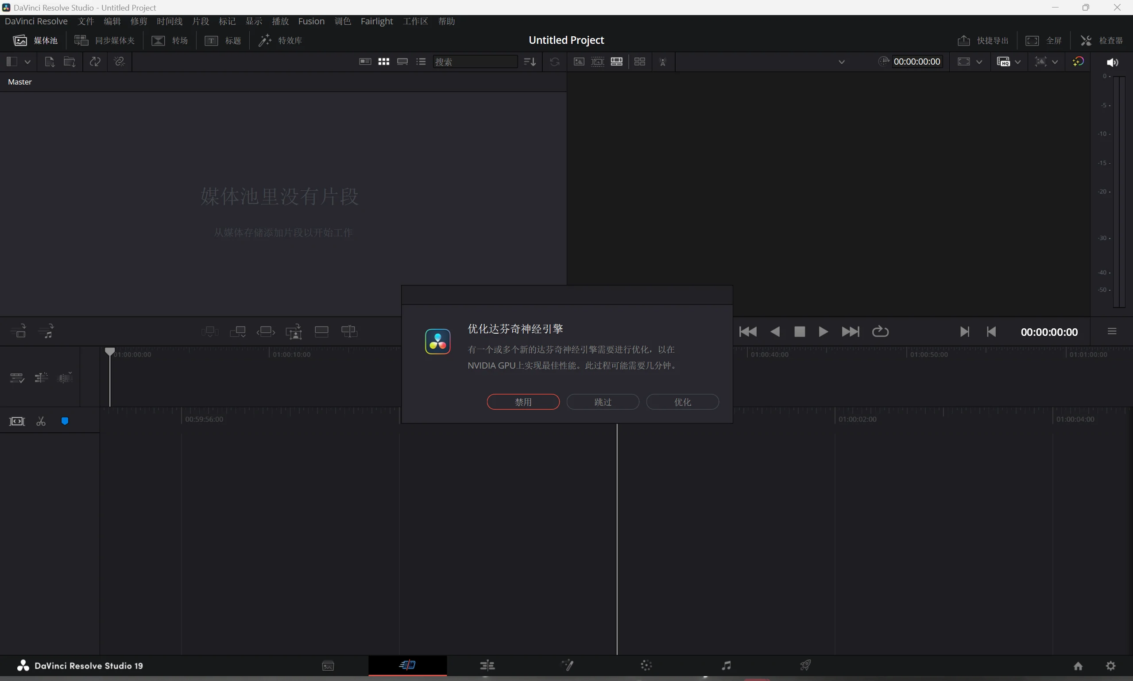
Task: Open the sort order dropdown
Action: click(x=530, y=62)
